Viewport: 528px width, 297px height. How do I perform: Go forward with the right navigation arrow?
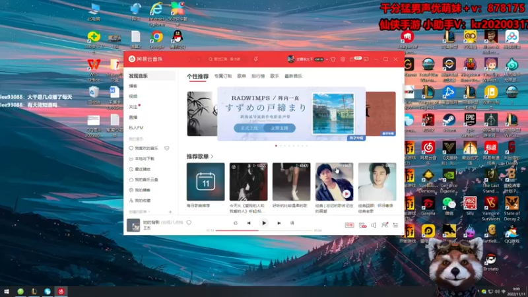click(x=199, y=59)
